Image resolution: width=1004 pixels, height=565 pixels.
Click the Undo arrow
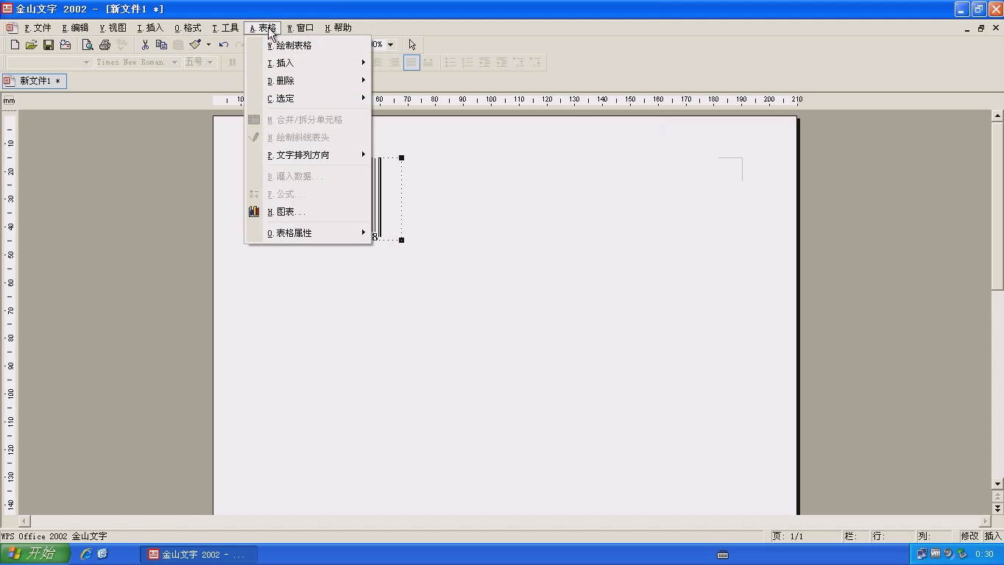click(x=224, y=45)
